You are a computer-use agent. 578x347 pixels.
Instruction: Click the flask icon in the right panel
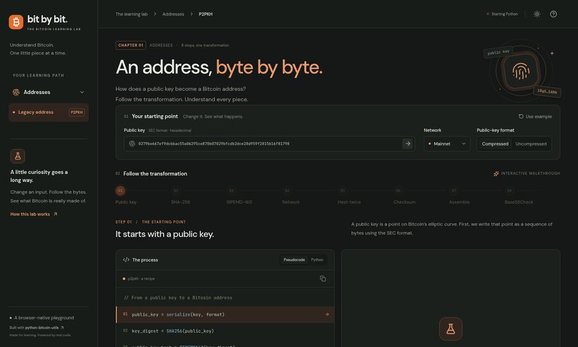450,329
